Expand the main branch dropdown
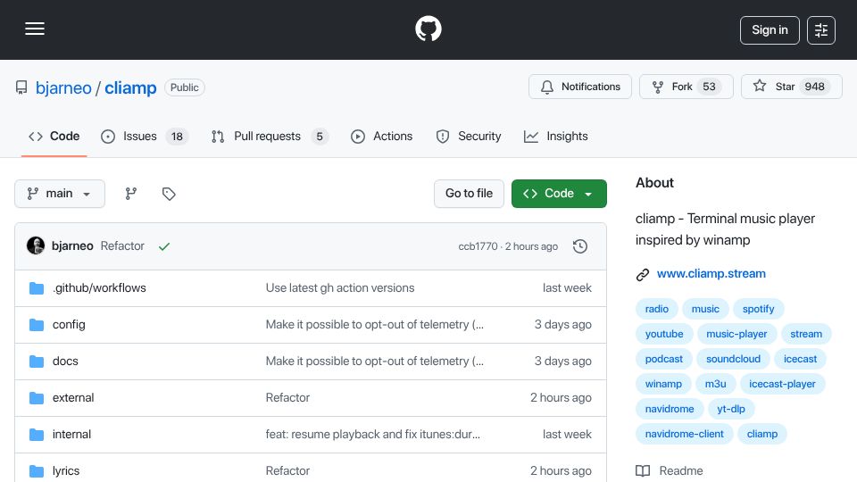 (60, 194)
